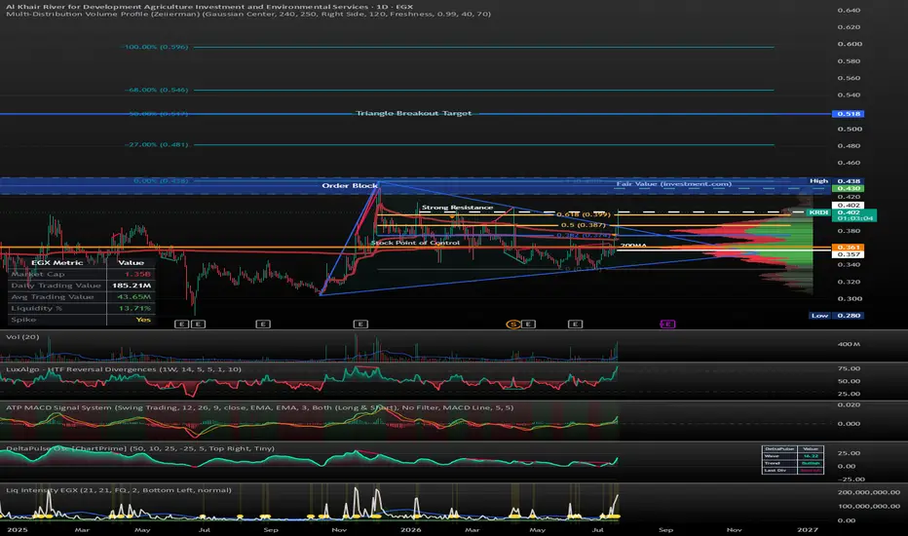908x536 pixels.
Task: Open the E marker right beside the S marker
Action: pyautogui.click(x=528, y=324)
